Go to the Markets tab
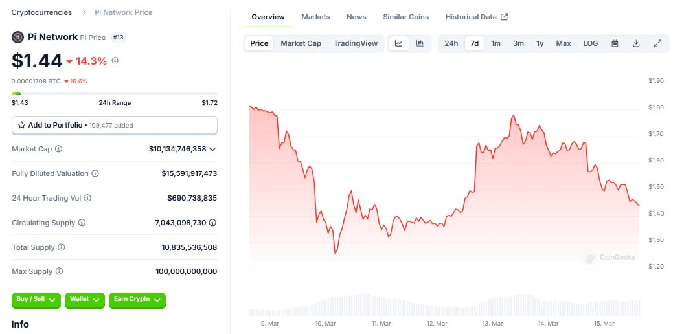 (x=315, y=17)
